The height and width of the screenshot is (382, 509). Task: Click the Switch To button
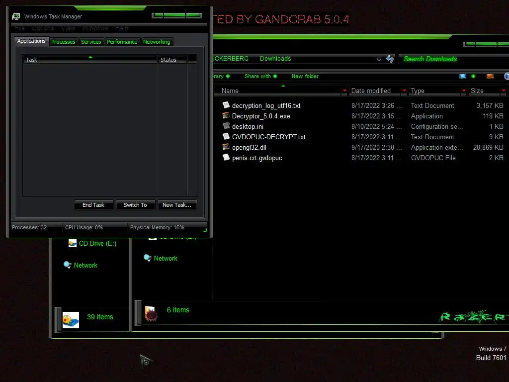135,205
